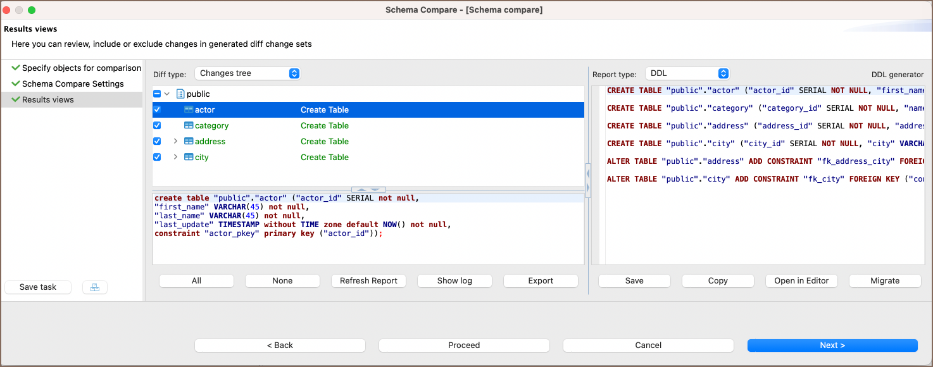Screen dimensions: 933x367
Task: Click the Migrate button
Action: (884, 281)
